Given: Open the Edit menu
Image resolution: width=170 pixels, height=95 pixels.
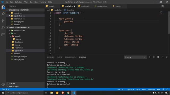Looking at the screenshot, I should (12, 2).
